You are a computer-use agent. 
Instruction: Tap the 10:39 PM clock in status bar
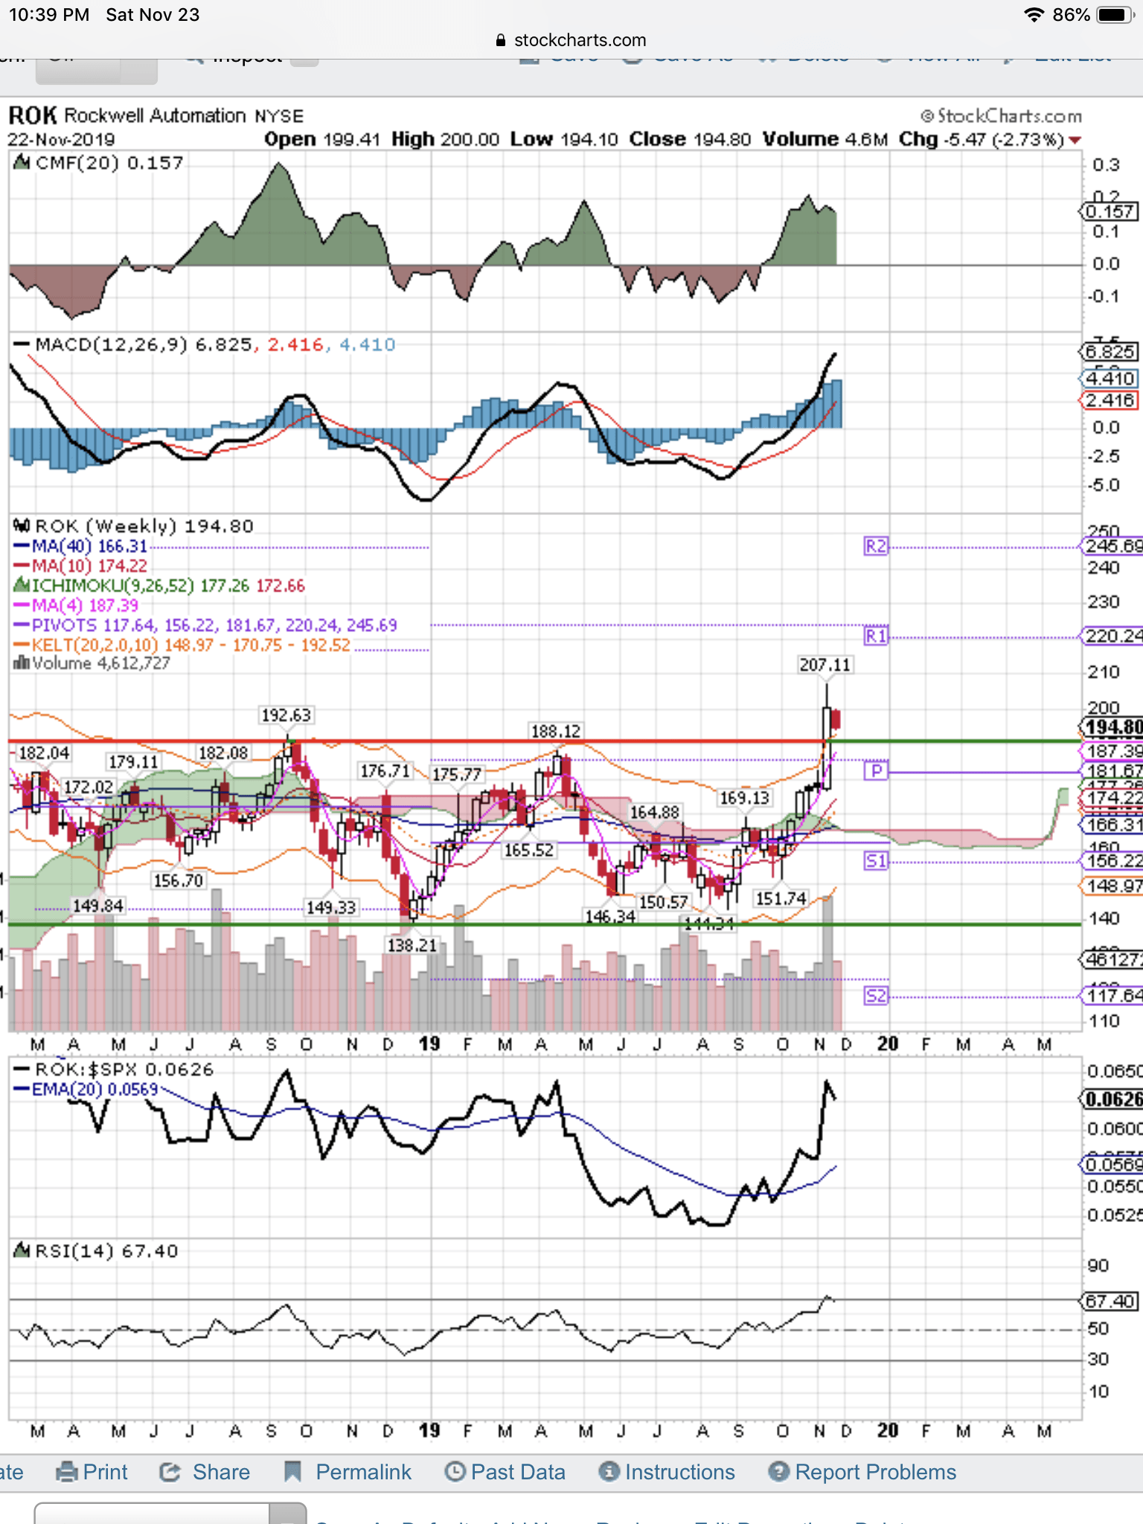[49, 15]
